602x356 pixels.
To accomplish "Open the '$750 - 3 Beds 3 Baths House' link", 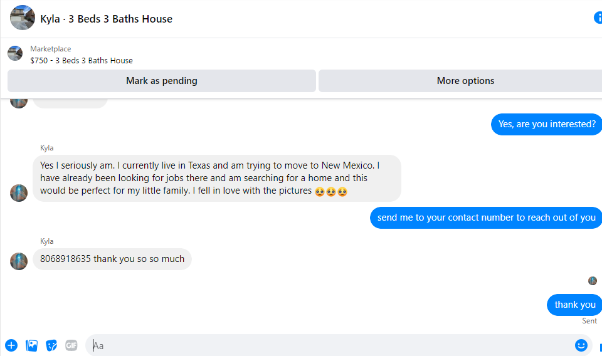I will tap(82, 61).
